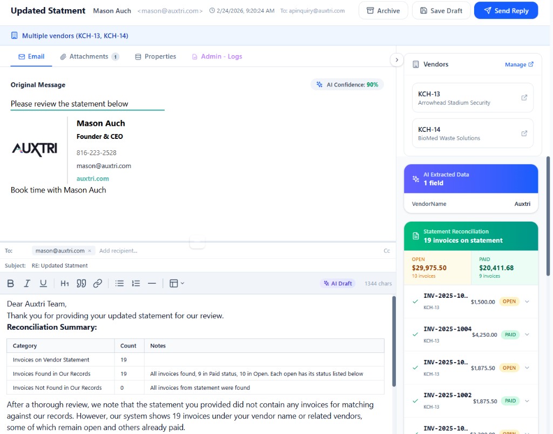Insert a hyperlink using the link icon
Viewport: 553px width, 434px height.
(x=97, y=283)
